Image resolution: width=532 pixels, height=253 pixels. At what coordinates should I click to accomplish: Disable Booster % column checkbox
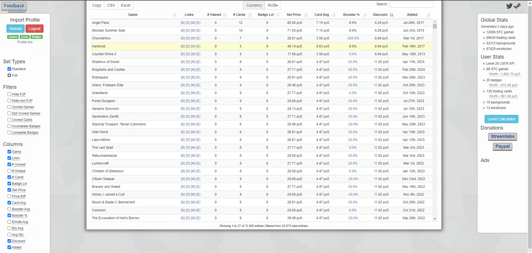pyautogui.click(x=9, y=215)
